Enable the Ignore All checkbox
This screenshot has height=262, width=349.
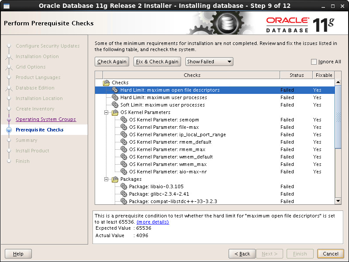[314, 62]
